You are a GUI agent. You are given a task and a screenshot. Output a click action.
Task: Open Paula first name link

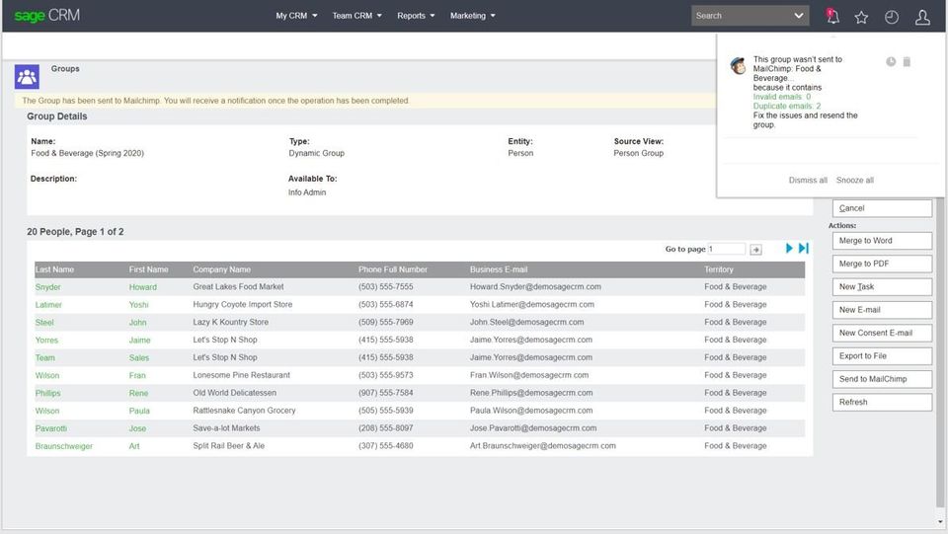139,411
